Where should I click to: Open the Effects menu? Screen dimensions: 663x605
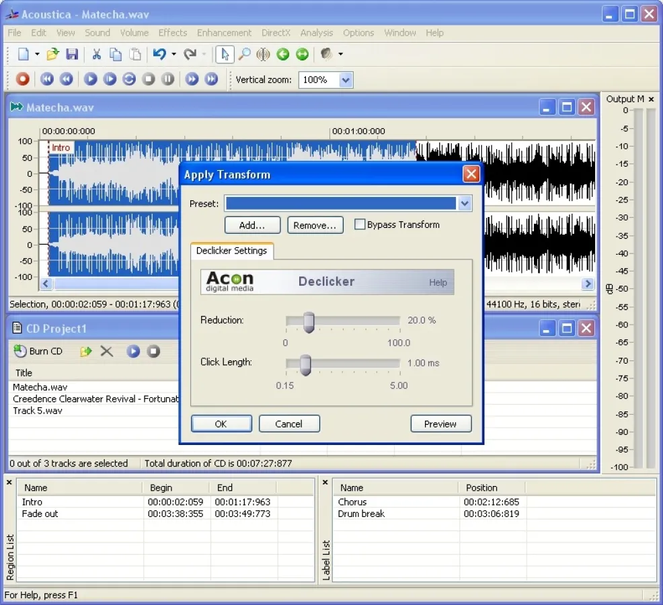[173, 32]
